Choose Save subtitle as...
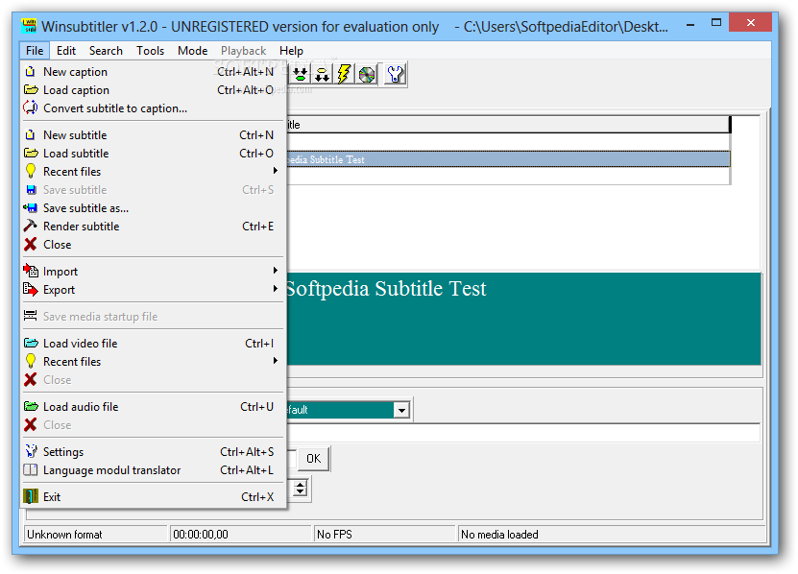 (152, 208)
